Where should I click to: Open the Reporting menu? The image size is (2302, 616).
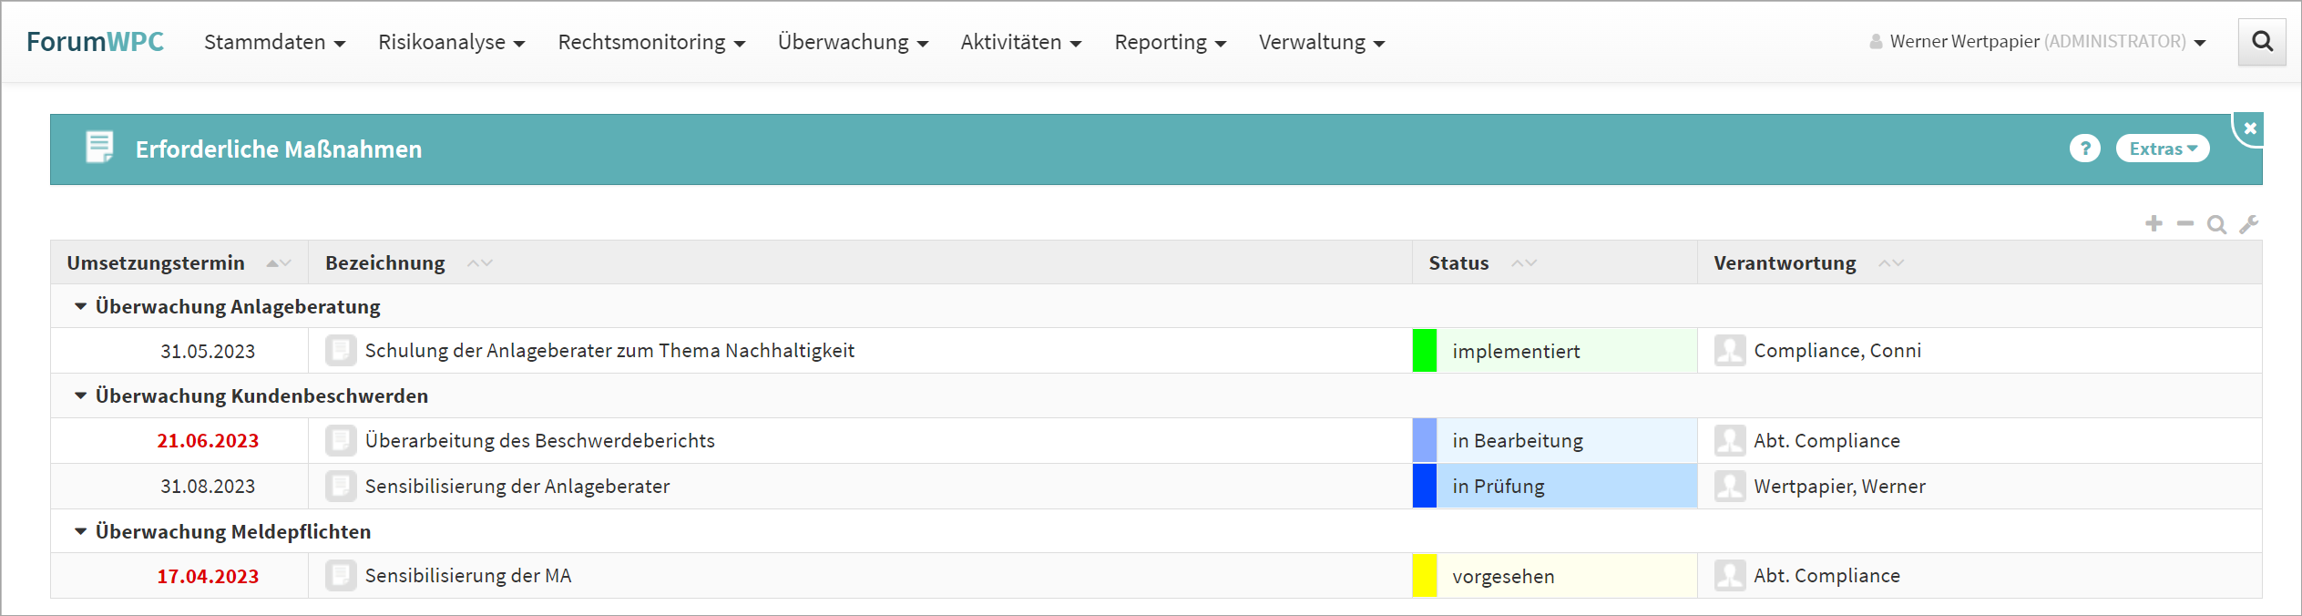click(x=1170, y=43)
